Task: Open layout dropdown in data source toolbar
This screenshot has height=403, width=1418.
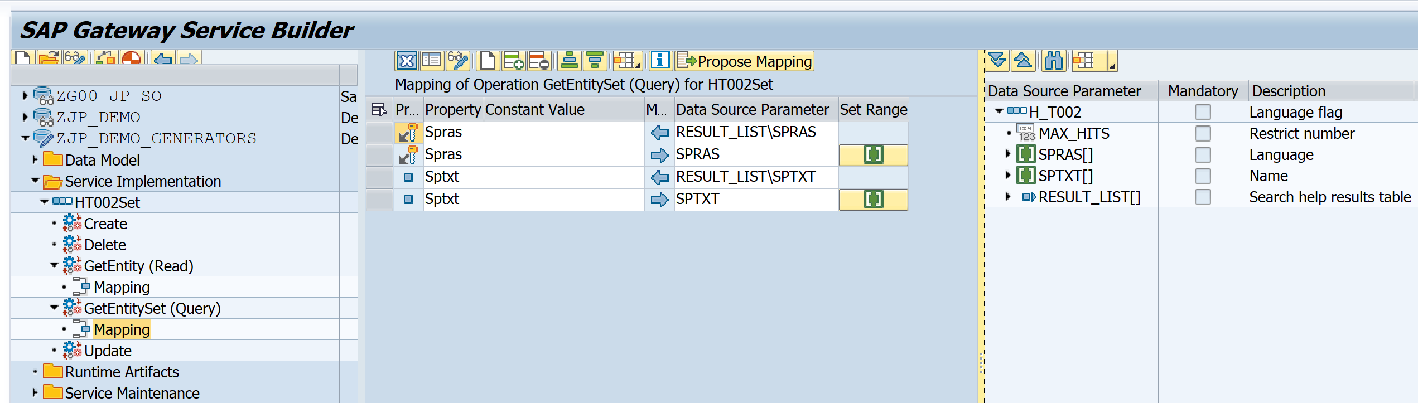Action: [1112, 66]
